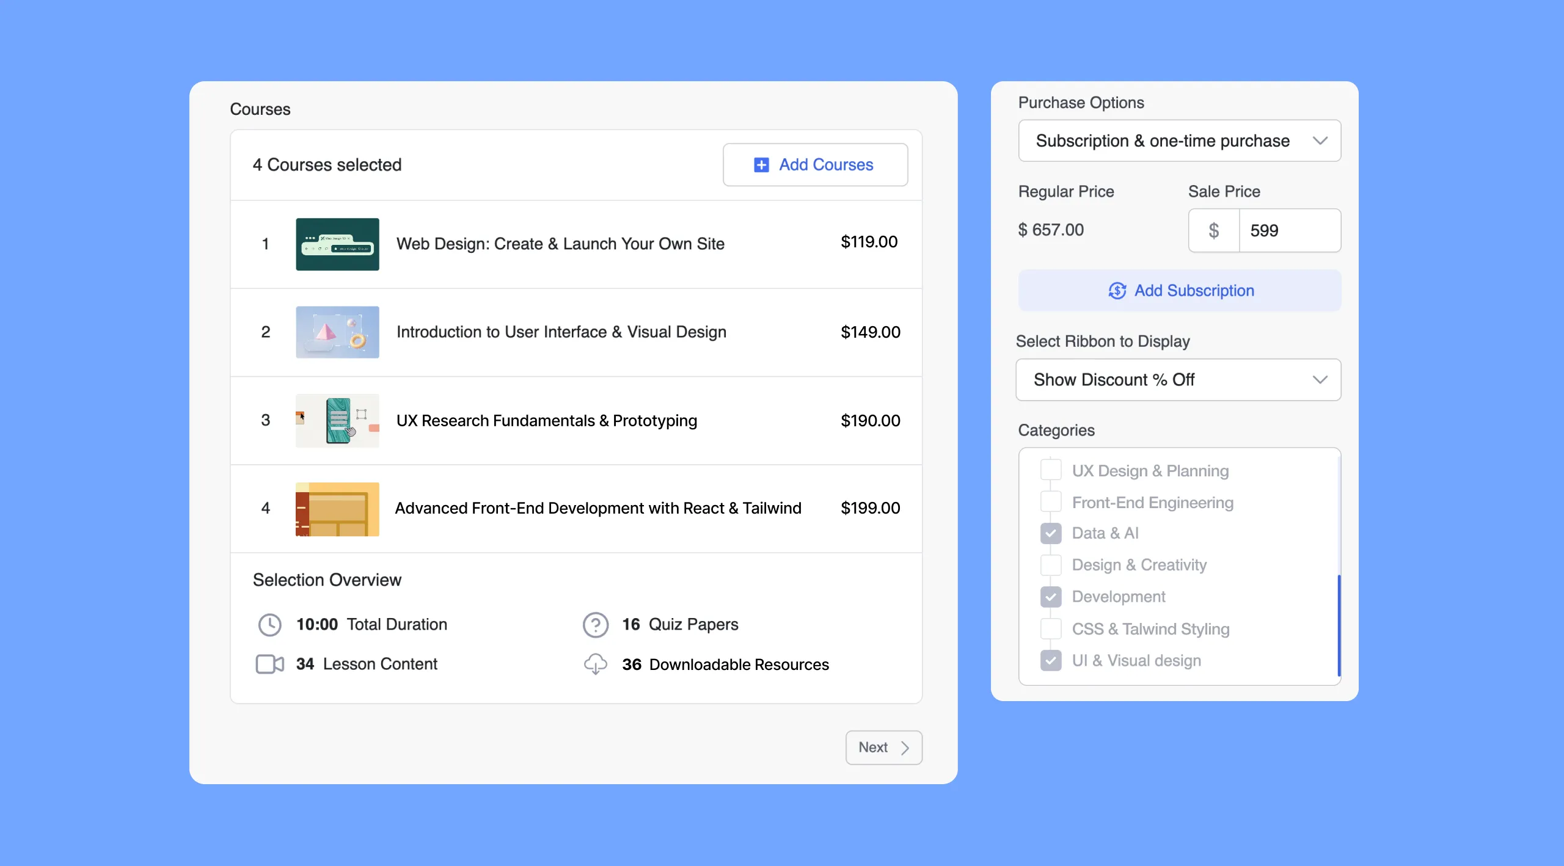This screenshot has height=866, width=1564.
Task: Click the Add Subscription button
Action: point(1180,291)
